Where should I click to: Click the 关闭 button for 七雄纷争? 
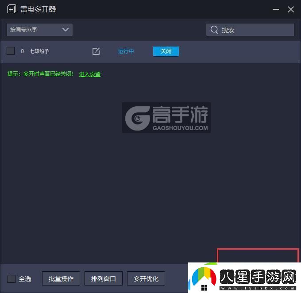166,51
